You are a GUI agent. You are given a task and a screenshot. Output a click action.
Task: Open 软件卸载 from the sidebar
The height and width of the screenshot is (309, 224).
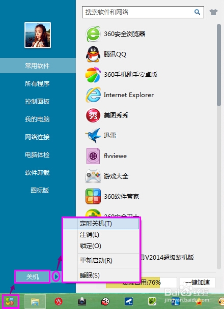(37, 172)
